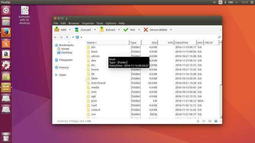This screenshot has height=143, width=255.
Task: Open the Help menu
Action: tap(122, 23)
